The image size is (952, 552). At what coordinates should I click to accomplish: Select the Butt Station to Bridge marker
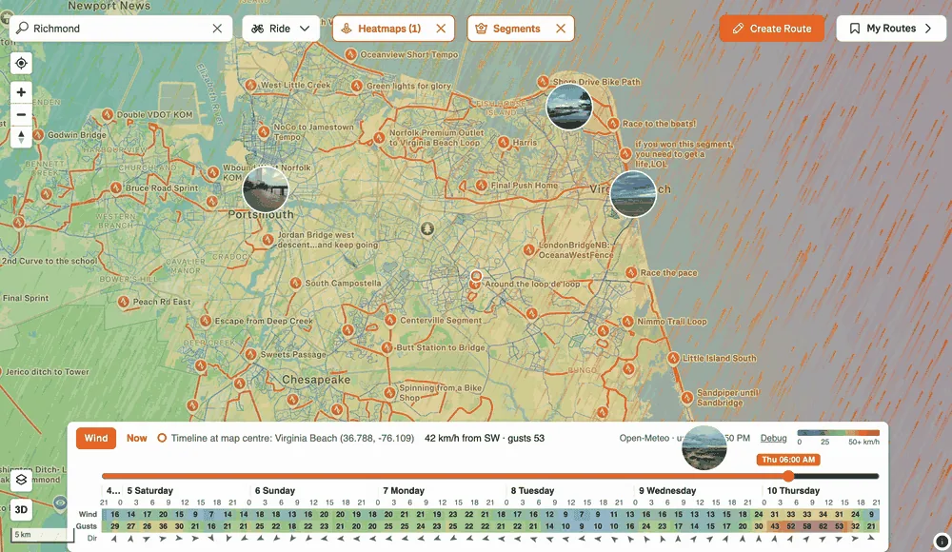click(x=387, y=348)
